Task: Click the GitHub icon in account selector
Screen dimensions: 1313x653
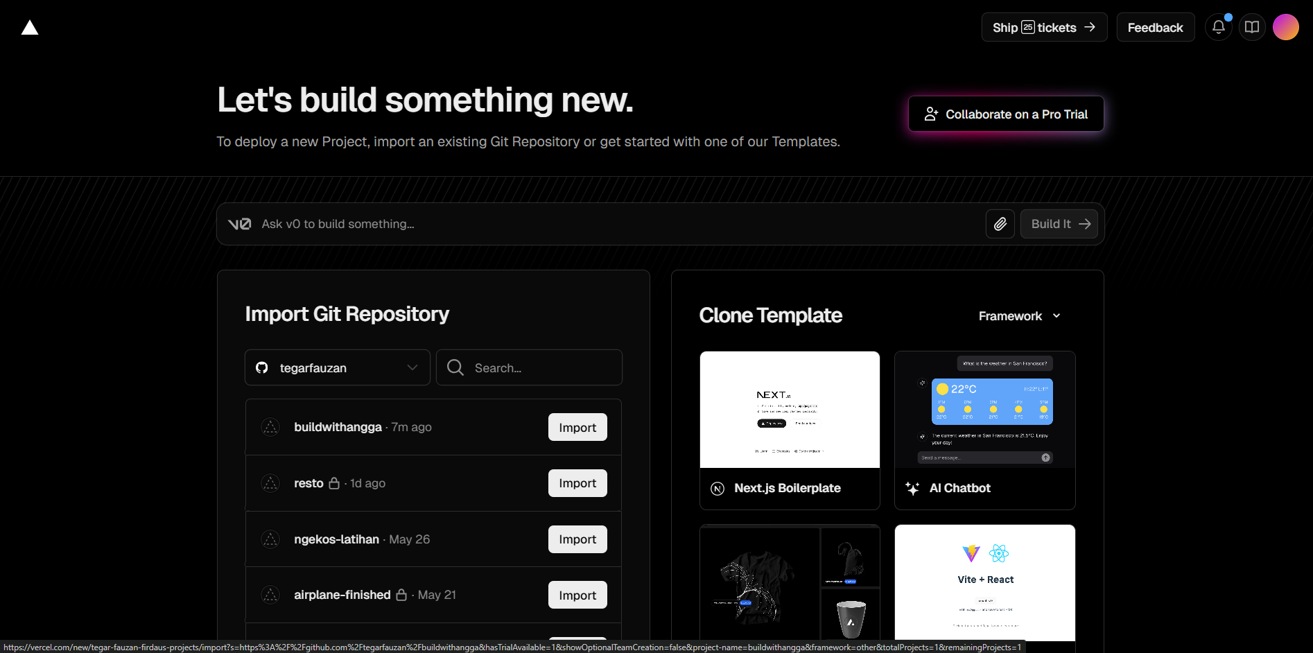Action: [262, 367]
